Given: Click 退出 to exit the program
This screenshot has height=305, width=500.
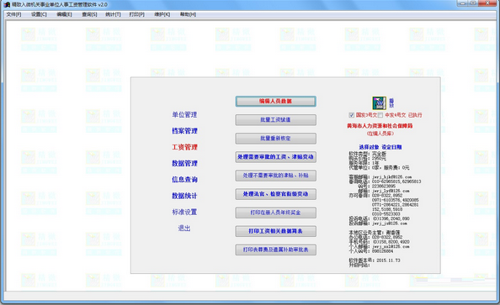Looking at the screenshot, I should [184, 229].
